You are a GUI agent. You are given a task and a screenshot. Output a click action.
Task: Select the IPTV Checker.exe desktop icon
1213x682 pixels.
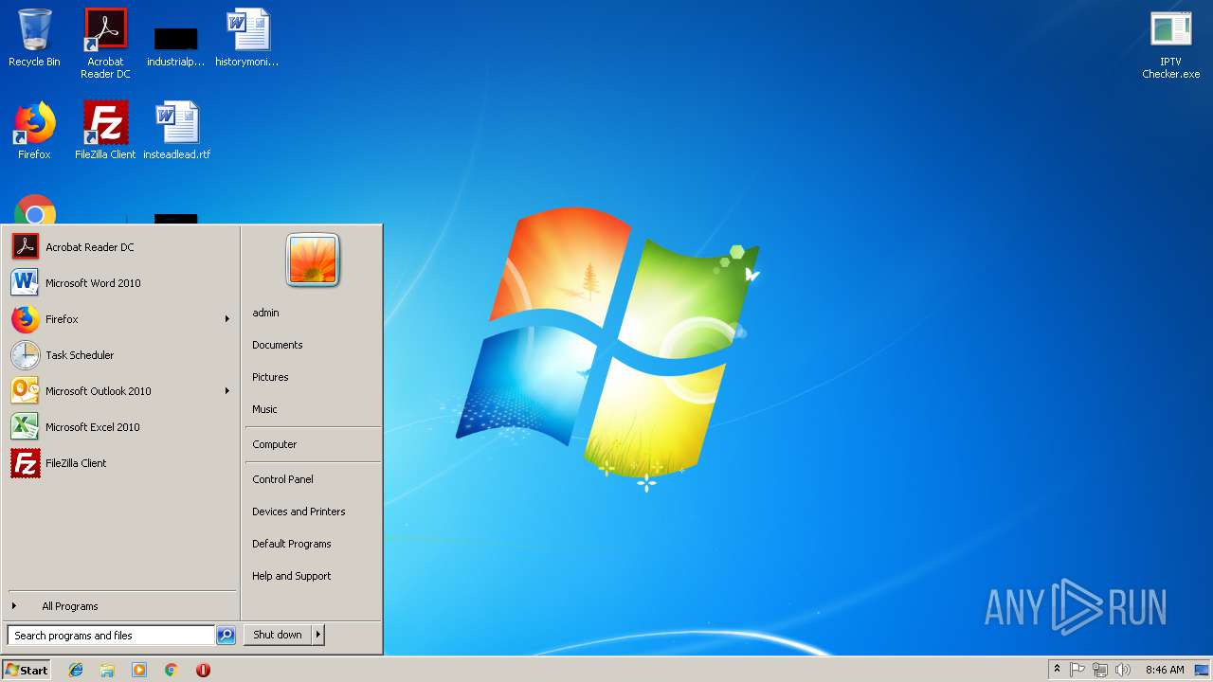point(1171,45)
